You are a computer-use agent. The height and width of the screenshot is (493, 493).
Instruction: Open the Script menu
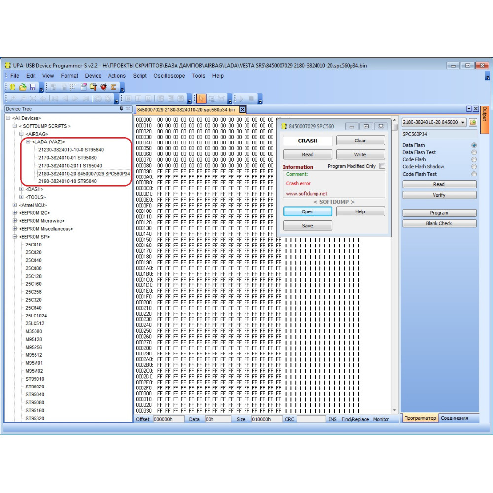pyautogui.click(x=140, y=76)
